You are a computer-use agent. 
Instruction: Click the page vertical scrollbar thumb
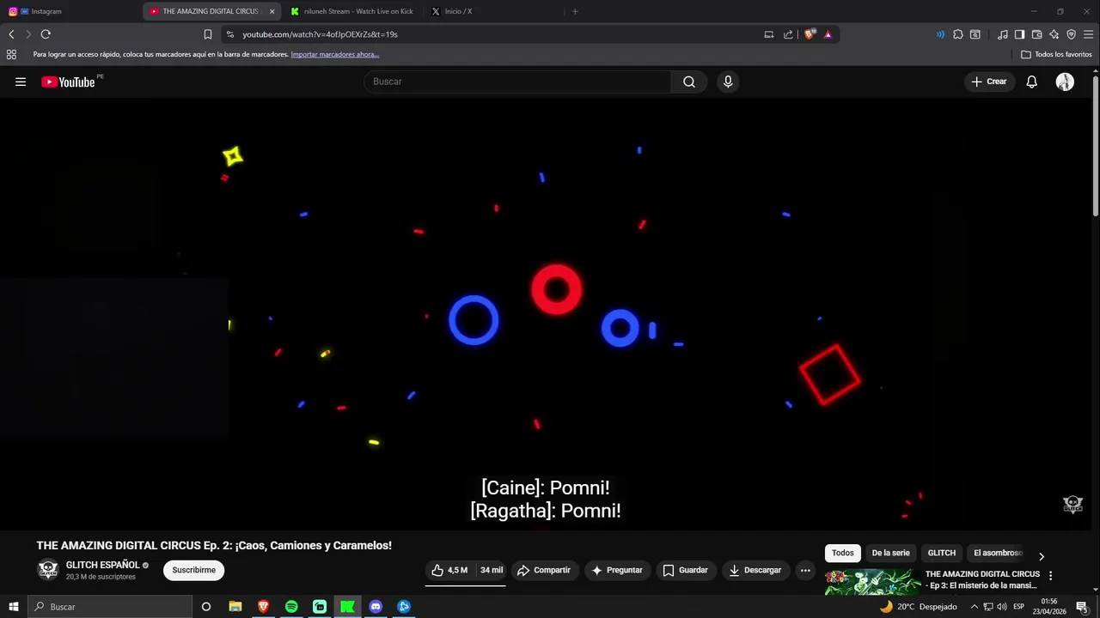point(1096,146)
